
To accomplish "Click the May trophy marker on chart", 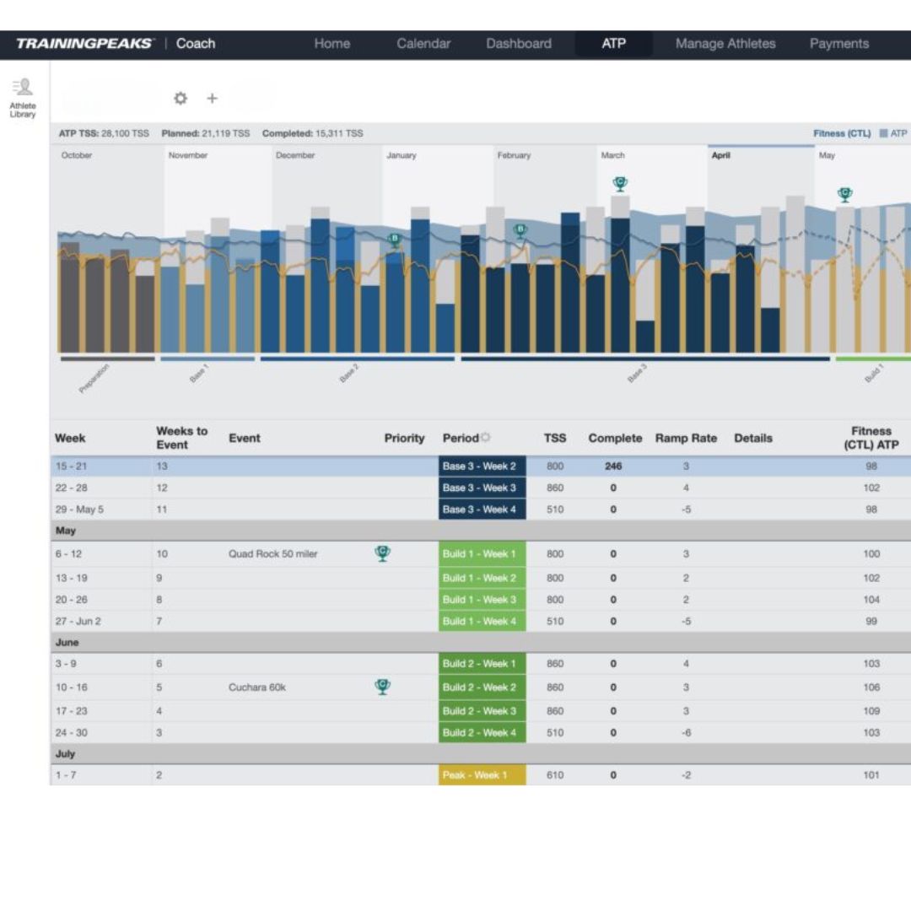I will [844, 195].
